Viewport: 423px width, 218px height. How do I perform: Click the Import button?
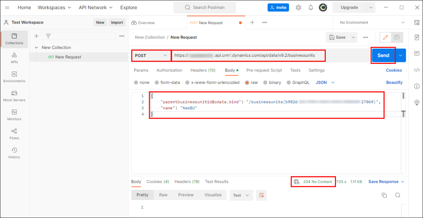[117, 23]
